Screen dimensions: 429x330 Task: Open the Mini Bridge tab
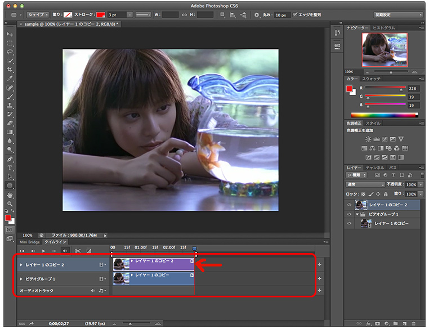click(x=29, y=242)
